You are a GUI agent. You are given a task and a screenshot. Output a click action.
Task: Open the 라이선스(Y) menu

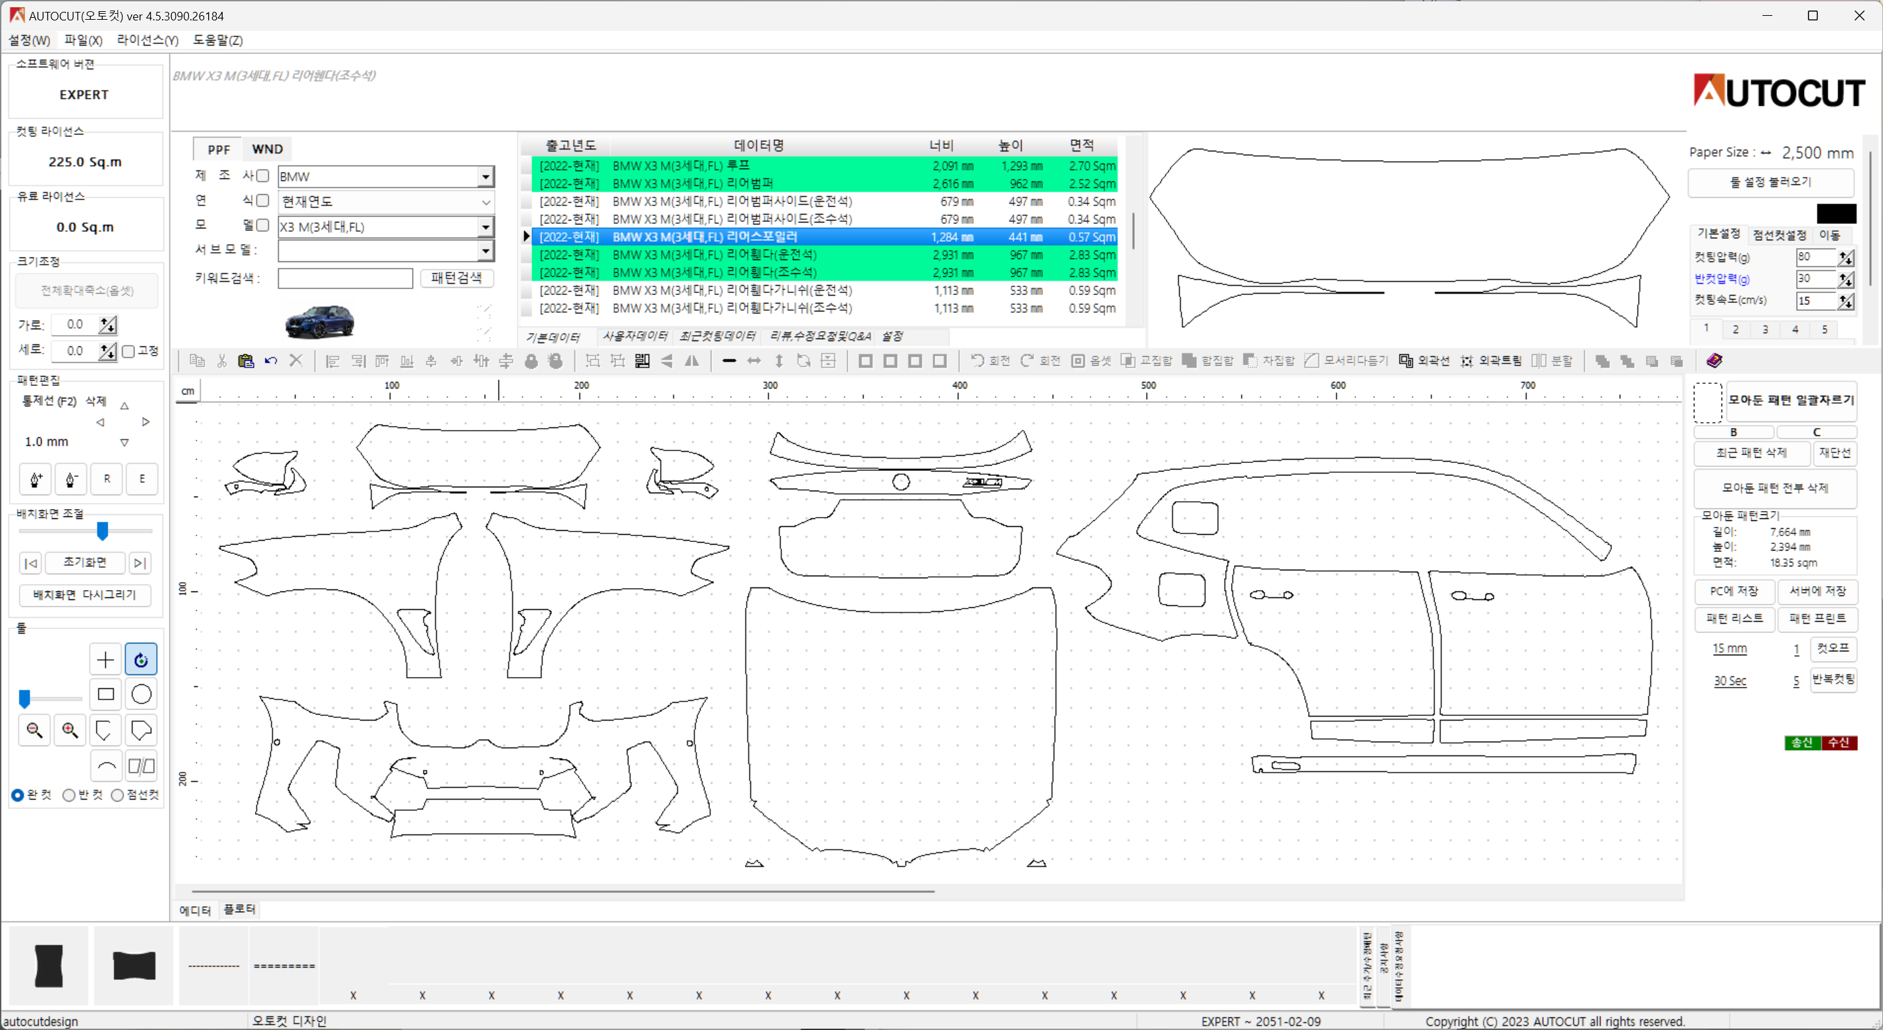[x=148, y=40]
